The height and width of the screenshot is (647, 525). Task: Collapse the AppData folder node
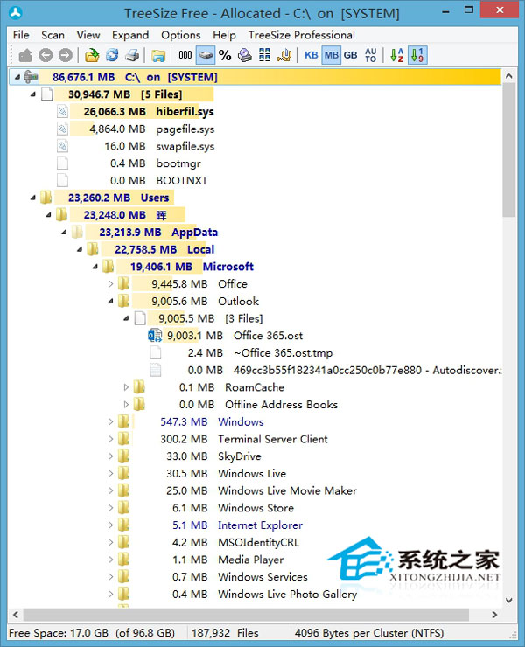click(x=64, y=233)
